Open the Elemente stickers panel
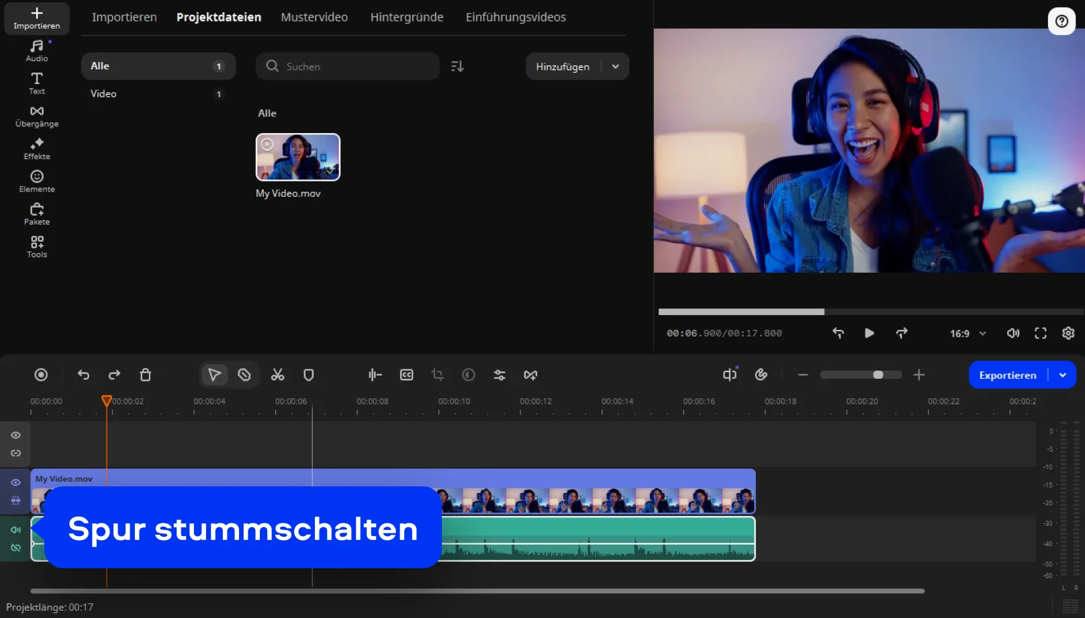 tap(37, 181)
